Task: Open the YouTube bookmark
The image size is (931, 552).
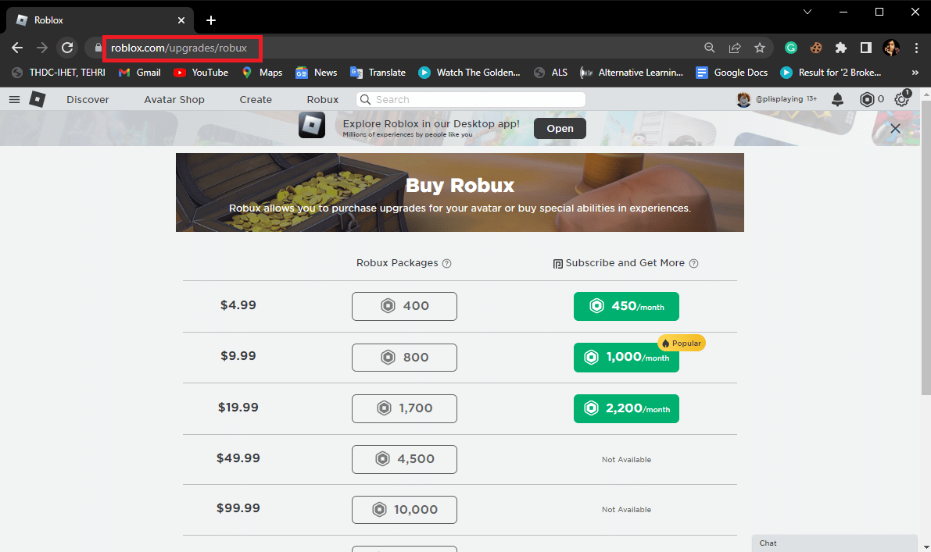Action: (201, 73)
